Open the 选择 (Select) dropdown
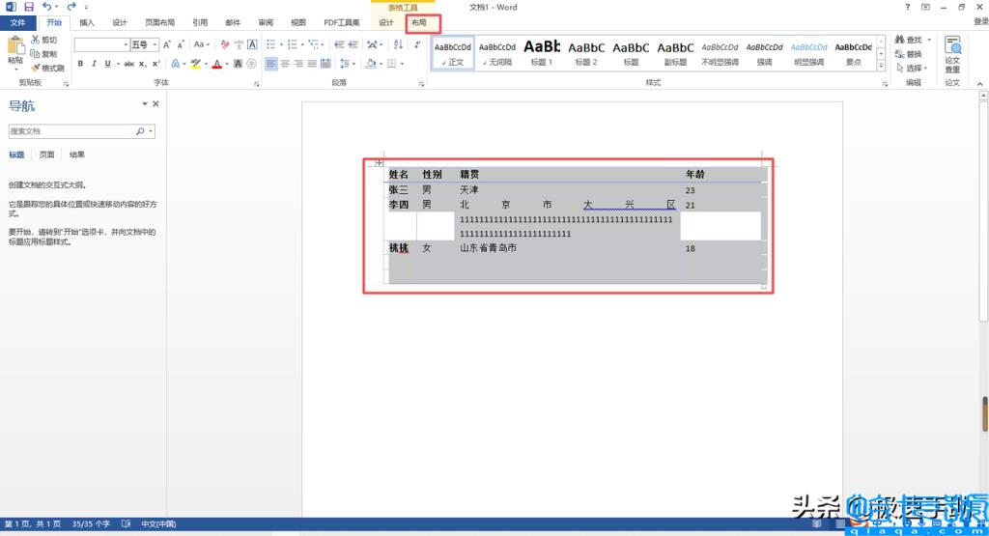This screenshot has height=536, width=989. point(913,68)
